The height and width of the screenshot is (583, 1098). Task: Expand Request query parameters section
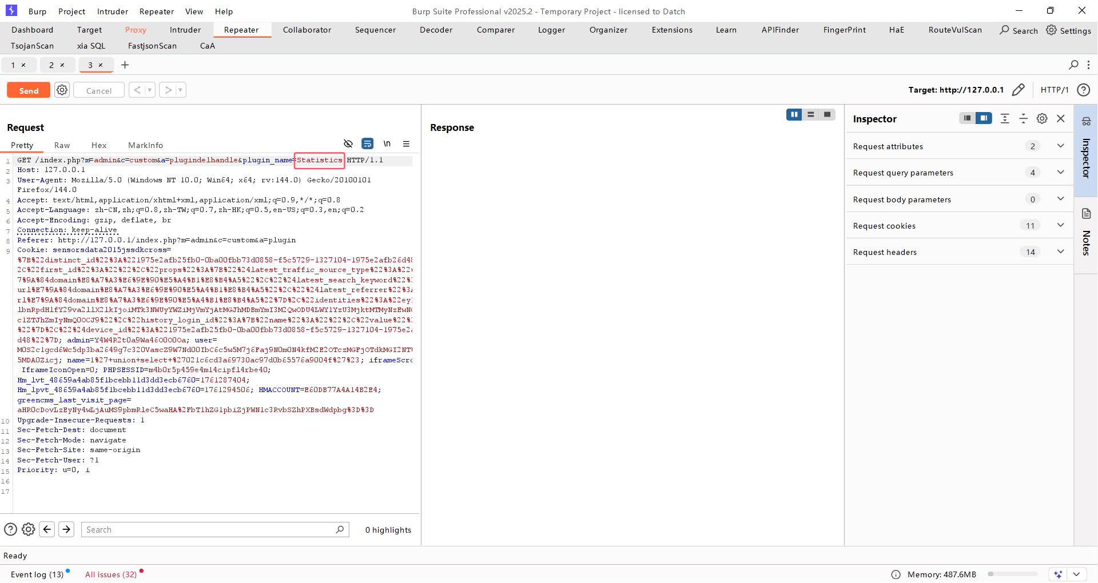pos(1060,173)
